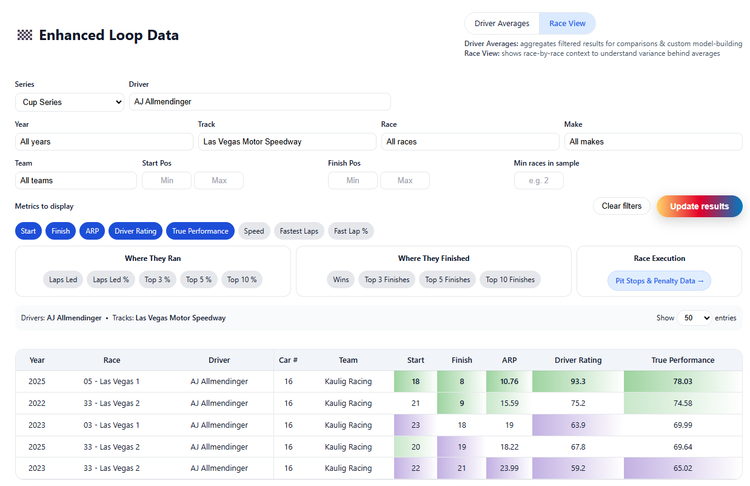Open Pit Stops & Penalty Data link
The width and height of the screenshot is (750, 486).
(659, 281)
